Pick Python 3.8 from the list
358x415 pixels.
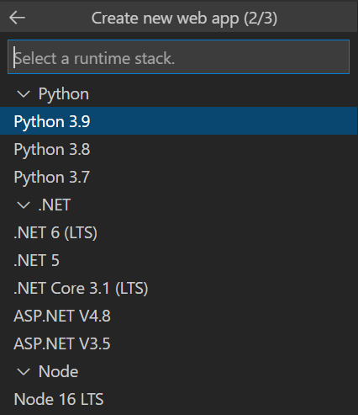[179, 149]
